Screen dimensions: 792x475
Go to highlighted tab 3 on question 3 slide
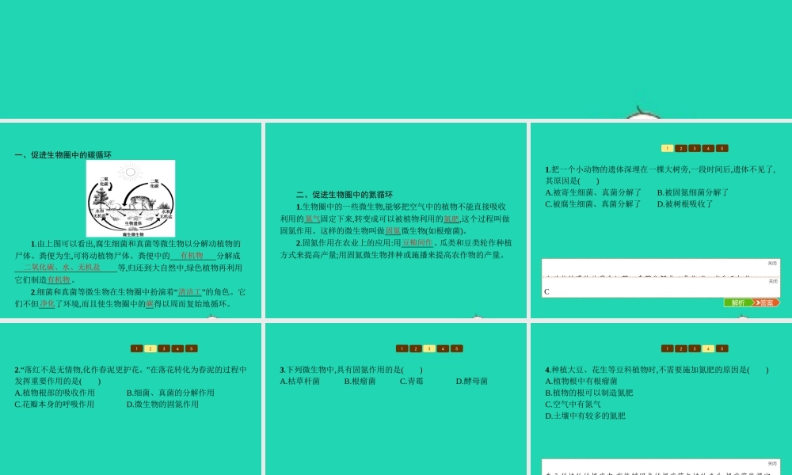click(428, 348)
